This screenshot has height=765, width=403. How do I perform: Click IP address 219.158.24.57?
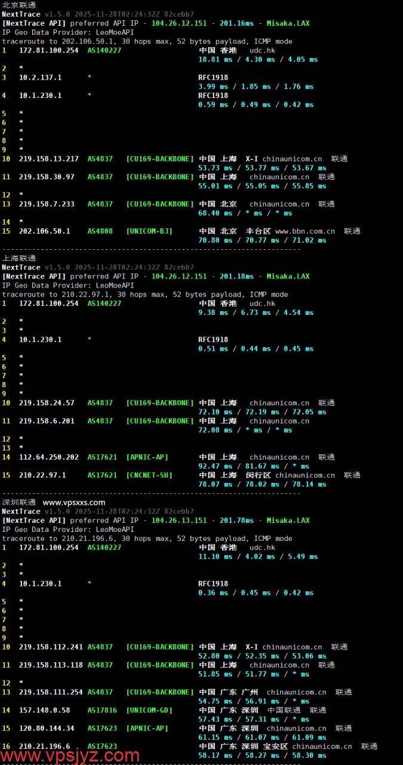47,403
